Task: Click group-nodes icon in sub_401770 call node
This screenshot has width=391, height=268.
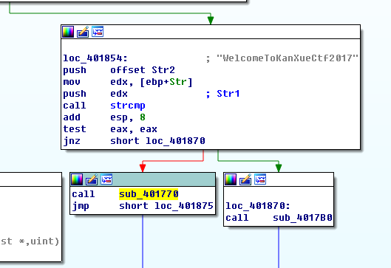Action: tap(106, 179)
